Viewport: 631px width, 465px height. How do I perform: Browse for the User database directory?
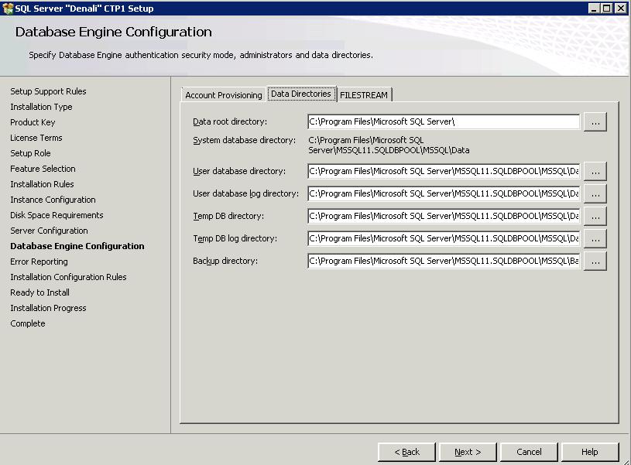pos(595,171)
